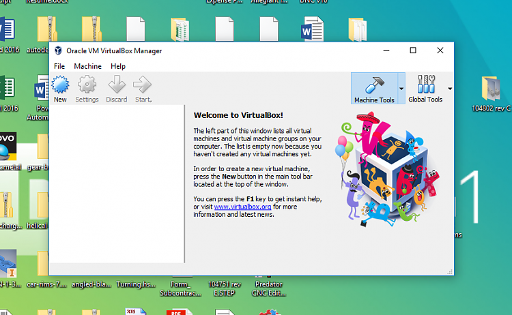Select the 104802 rev C desktop folder
The height and width of the screenshot is (315, 512).
coord(491,94)
